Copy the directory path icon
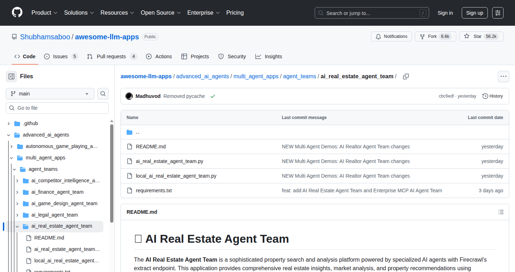Screen dimensions: 515x272 pos(406,76)
